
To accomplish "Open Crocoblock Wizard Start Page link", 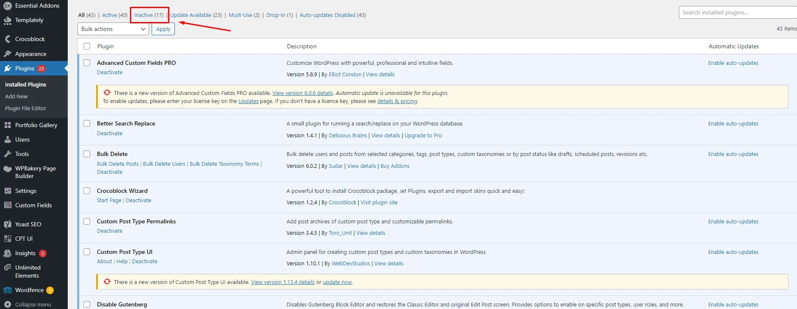I will point(109,200).
